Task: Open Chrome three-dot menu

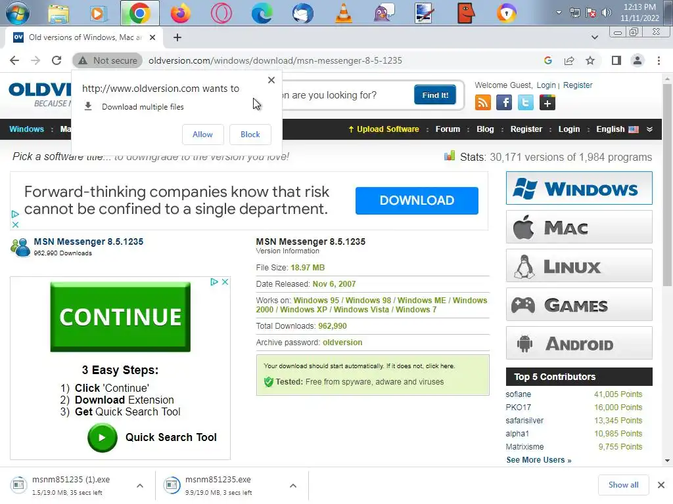Action: coord(659,60)
